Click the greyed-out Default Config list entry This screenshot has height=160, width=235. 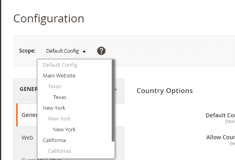point(60,65)
